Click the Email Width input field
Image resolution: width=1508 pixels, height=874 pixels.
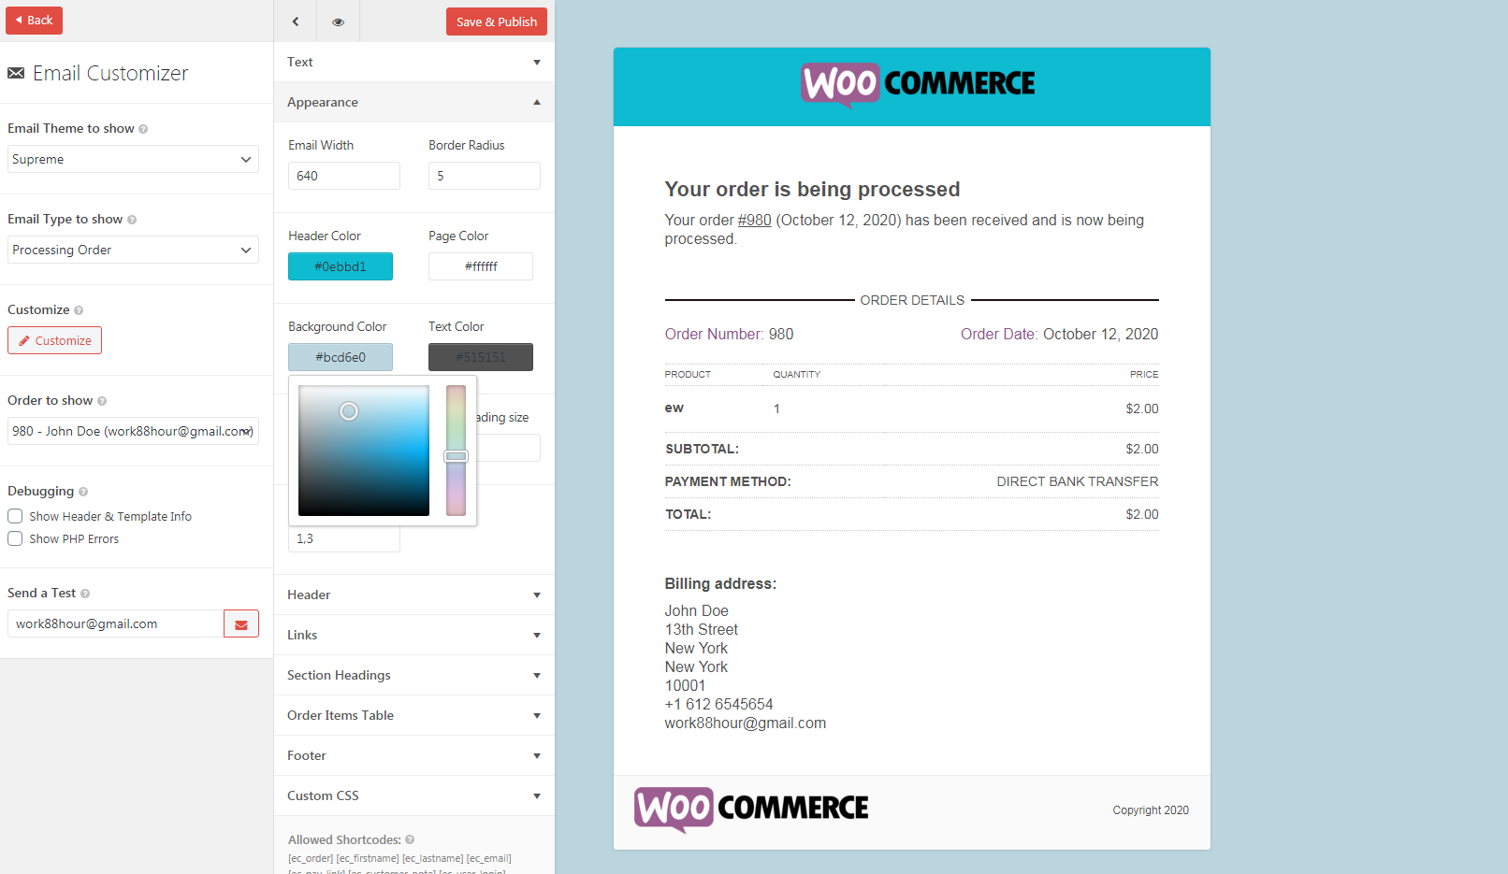pos(344,176)
